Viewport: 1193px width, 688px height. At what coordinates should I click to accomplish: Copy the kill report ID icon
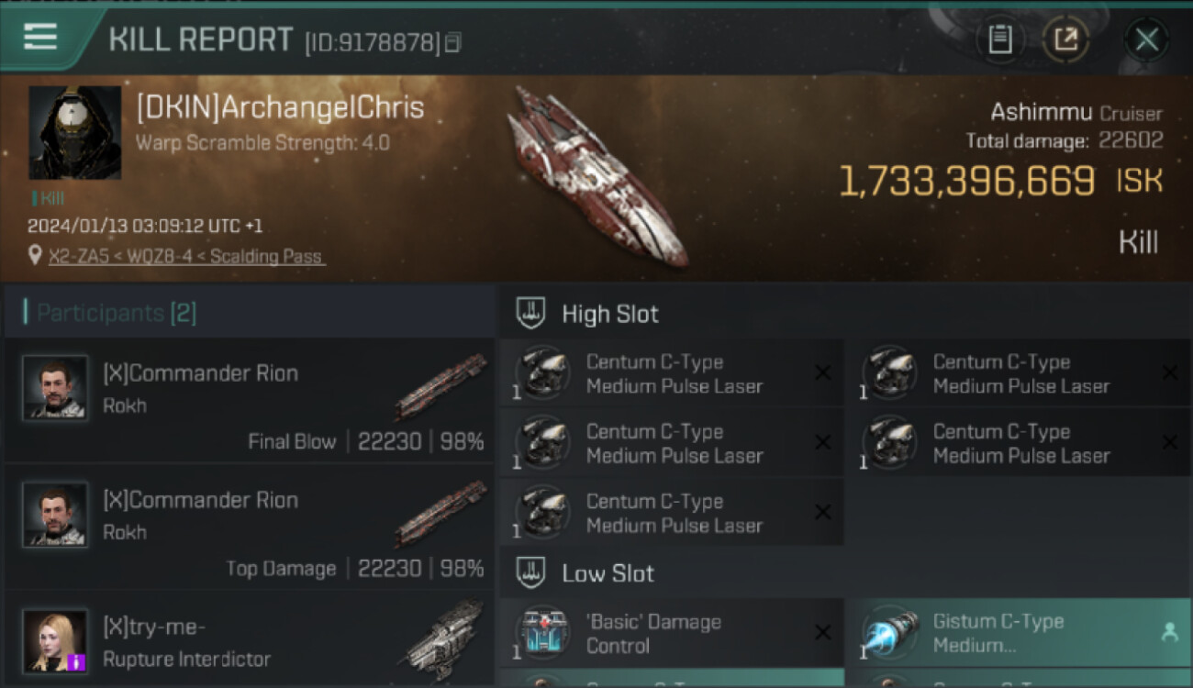(x=452, y=42)
